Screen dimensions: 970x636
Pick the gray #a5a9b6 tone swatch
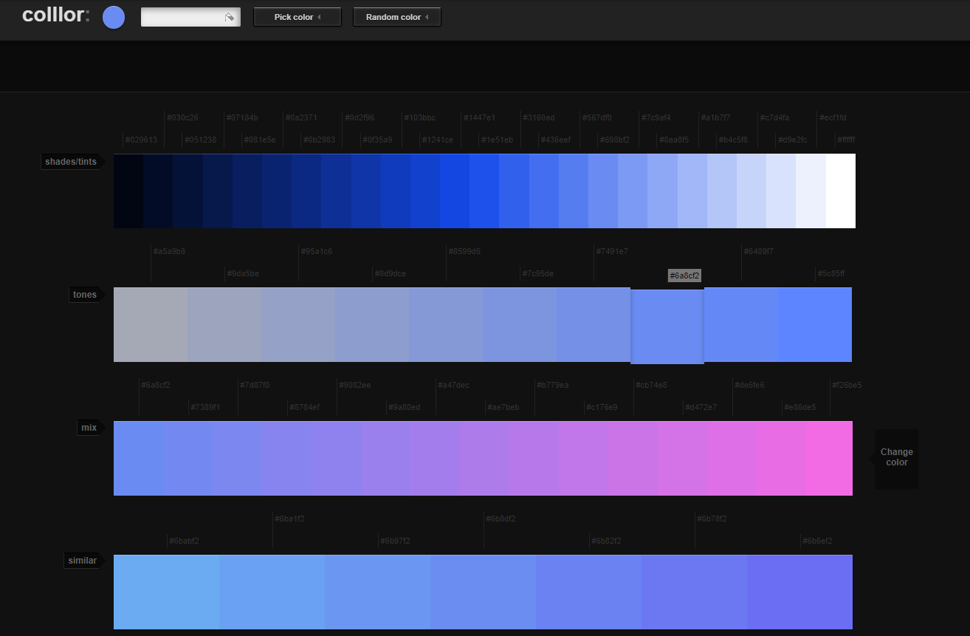coord(151,324)
